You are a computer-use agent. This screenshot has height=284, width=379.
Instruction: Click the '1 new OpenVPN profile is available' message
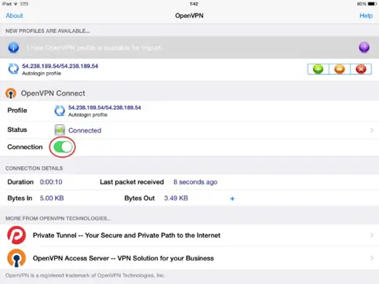94,48
